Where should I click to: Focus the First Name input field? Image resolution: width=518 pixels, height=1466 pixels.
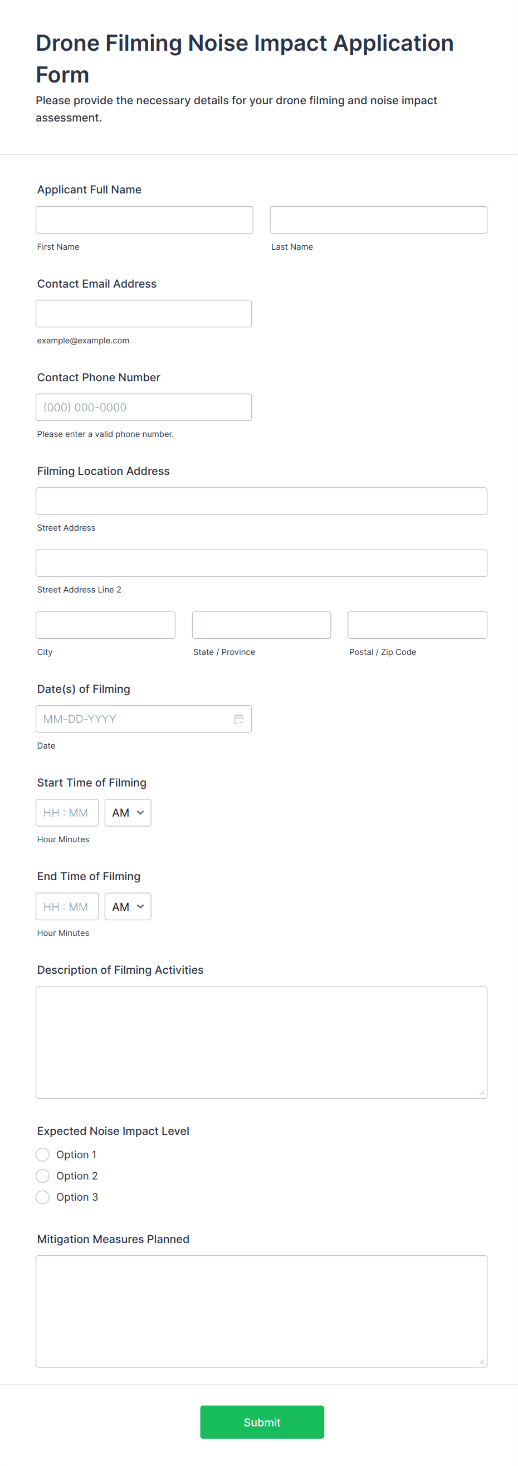(144, 220)
